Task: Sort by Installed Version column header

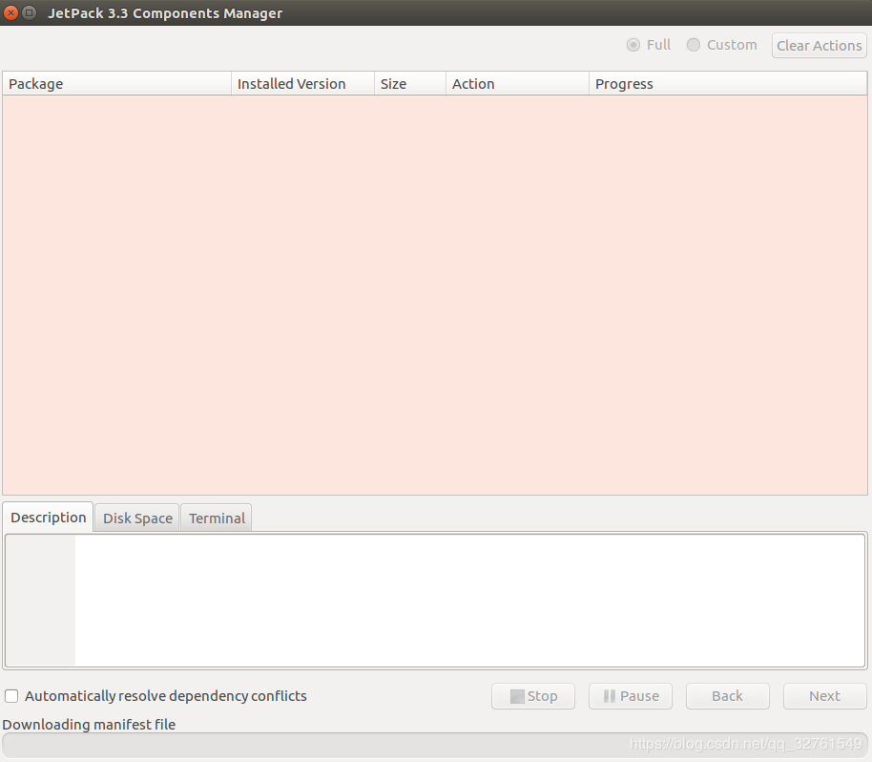Action: pos(302,83)
